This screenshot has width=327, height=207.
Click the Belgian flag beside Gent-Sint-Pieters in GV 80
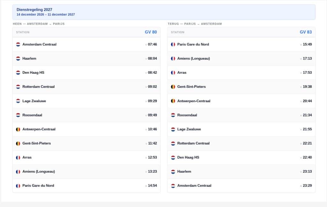point(18,143)
